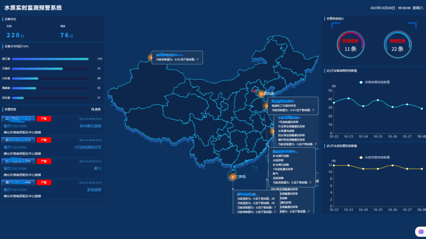Click the first red severity tag in alarms
The image size is (426, 239).
tap(44, 119)
